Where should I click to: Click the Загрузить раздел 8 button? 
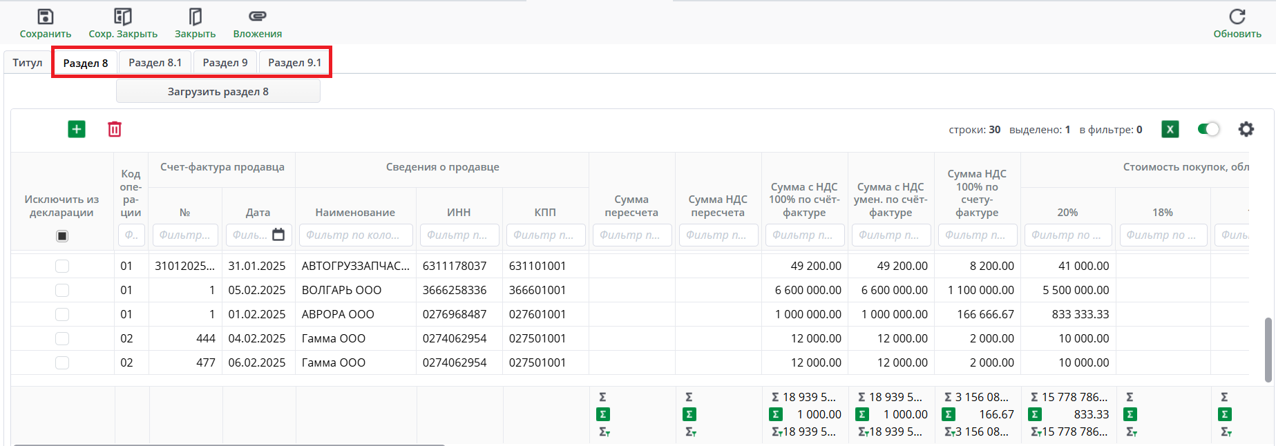pos(218,92)
